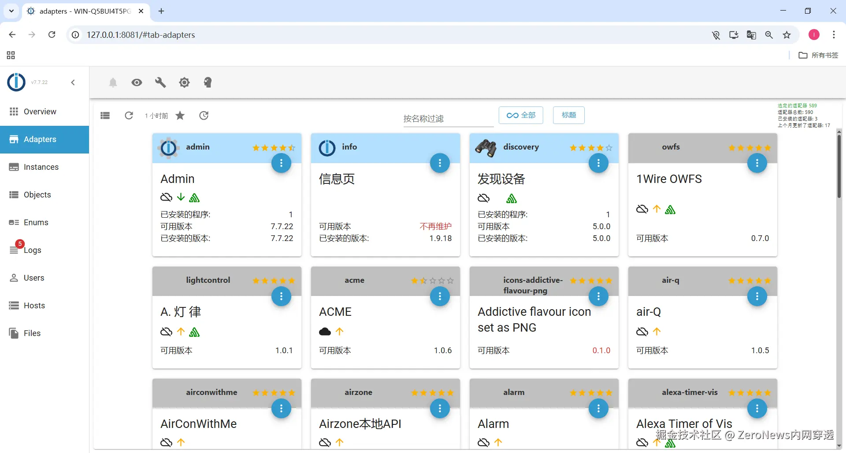
Task: Refresh the adapter repository list
Action: coord(129,116)
